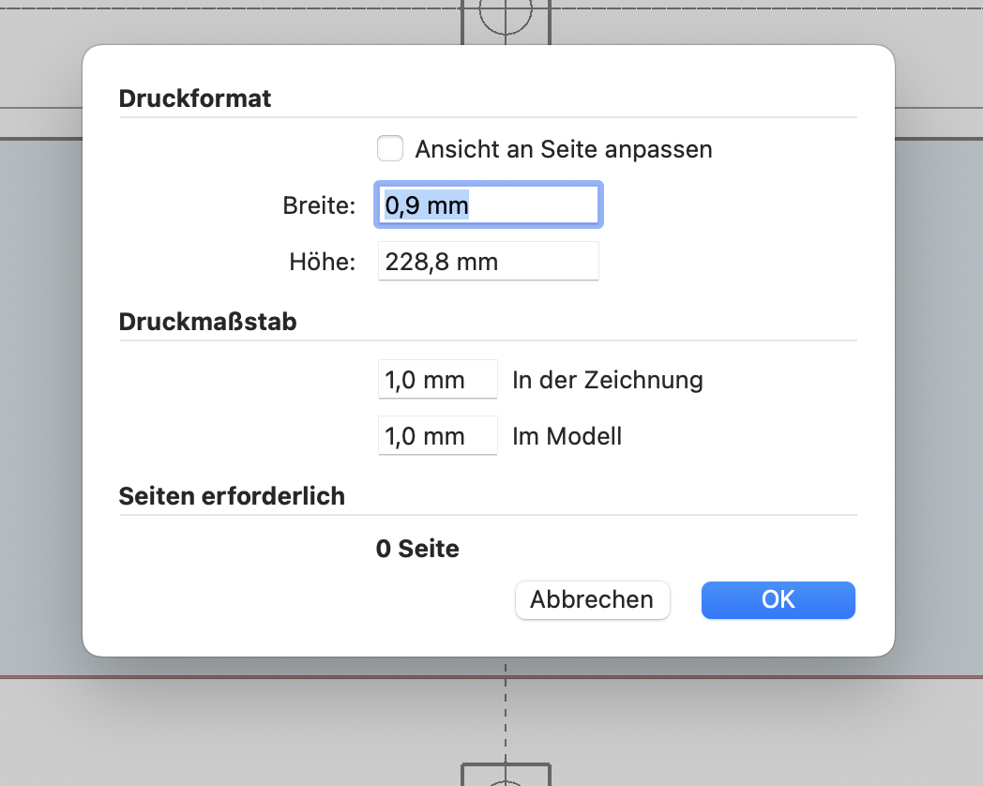
Task: Click into the Breite input field
Action: click(488, 205)
